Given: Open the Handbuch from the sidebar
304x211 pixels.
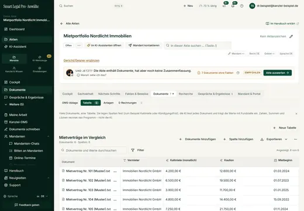Looking at the screenshot, I should [x=27, y=171].
